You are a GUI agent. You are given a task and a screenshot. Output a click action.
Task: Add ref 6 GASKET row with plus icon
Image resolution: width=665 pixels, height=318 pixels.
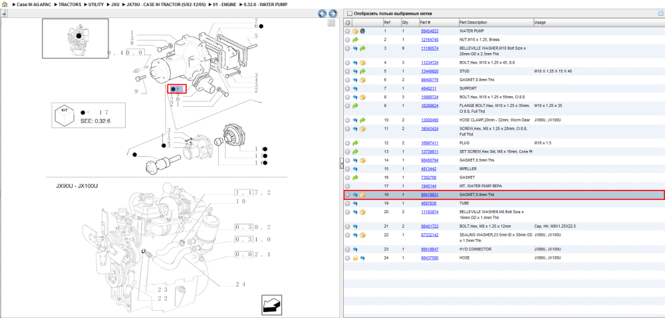[347, 80]
